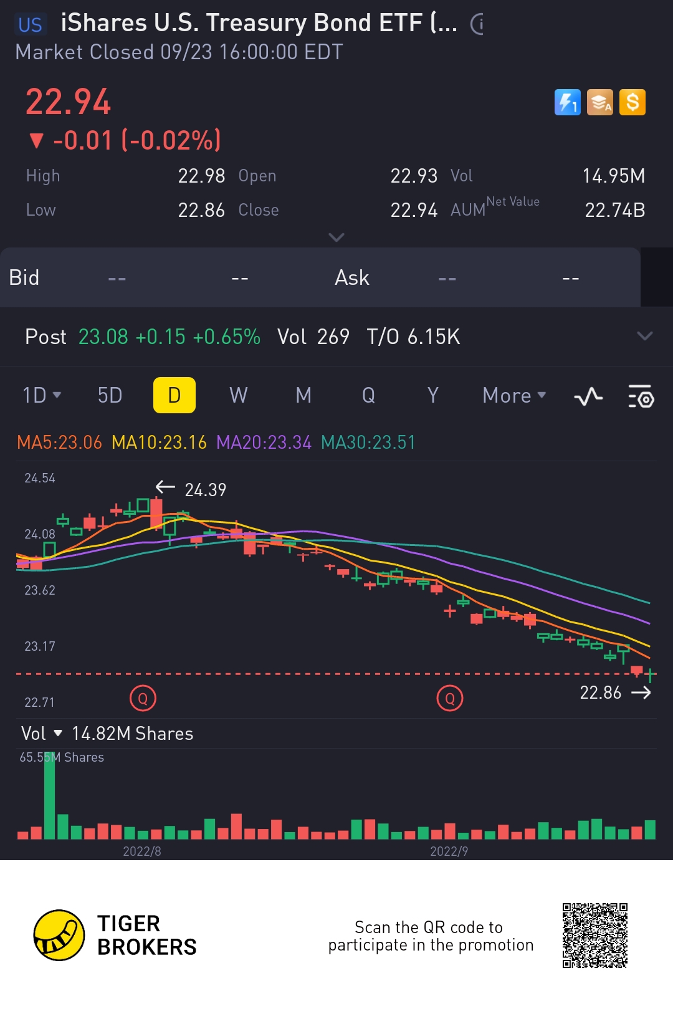Tap the MA5:23.06 indicator label
673x1011 pixels.
59,443
